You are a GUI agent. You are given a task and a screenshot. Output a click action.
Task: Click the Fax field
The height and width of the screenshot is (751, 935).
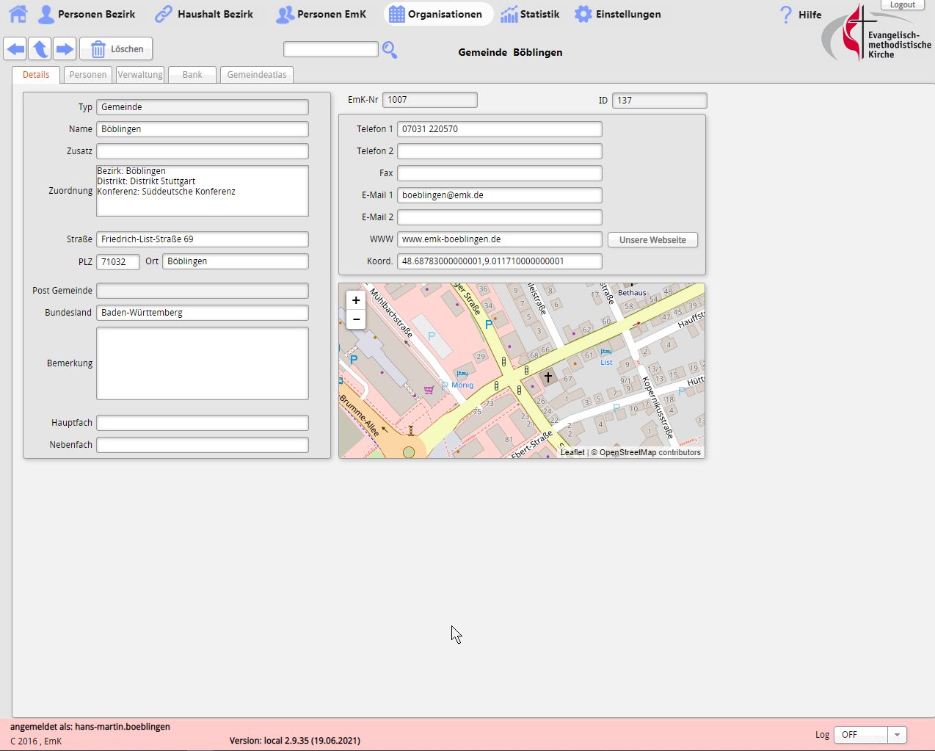[500, 173]
